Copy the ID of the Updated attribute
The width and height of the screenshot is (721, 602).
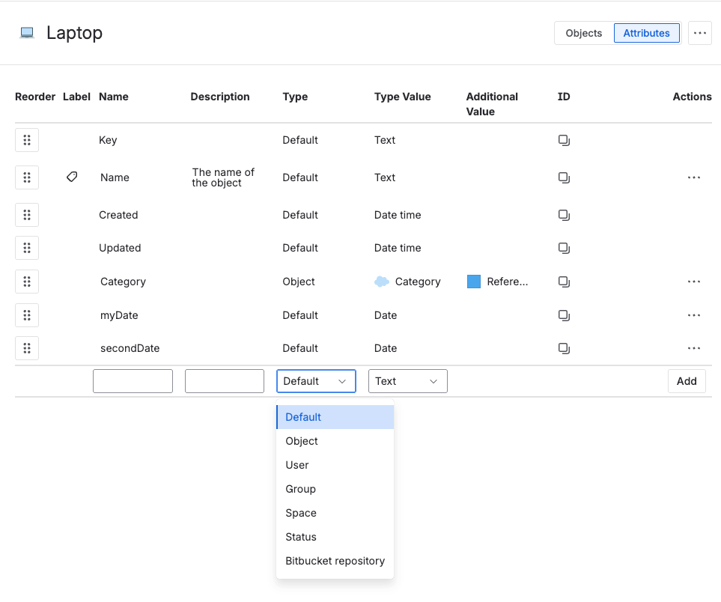tap(564, 248)
